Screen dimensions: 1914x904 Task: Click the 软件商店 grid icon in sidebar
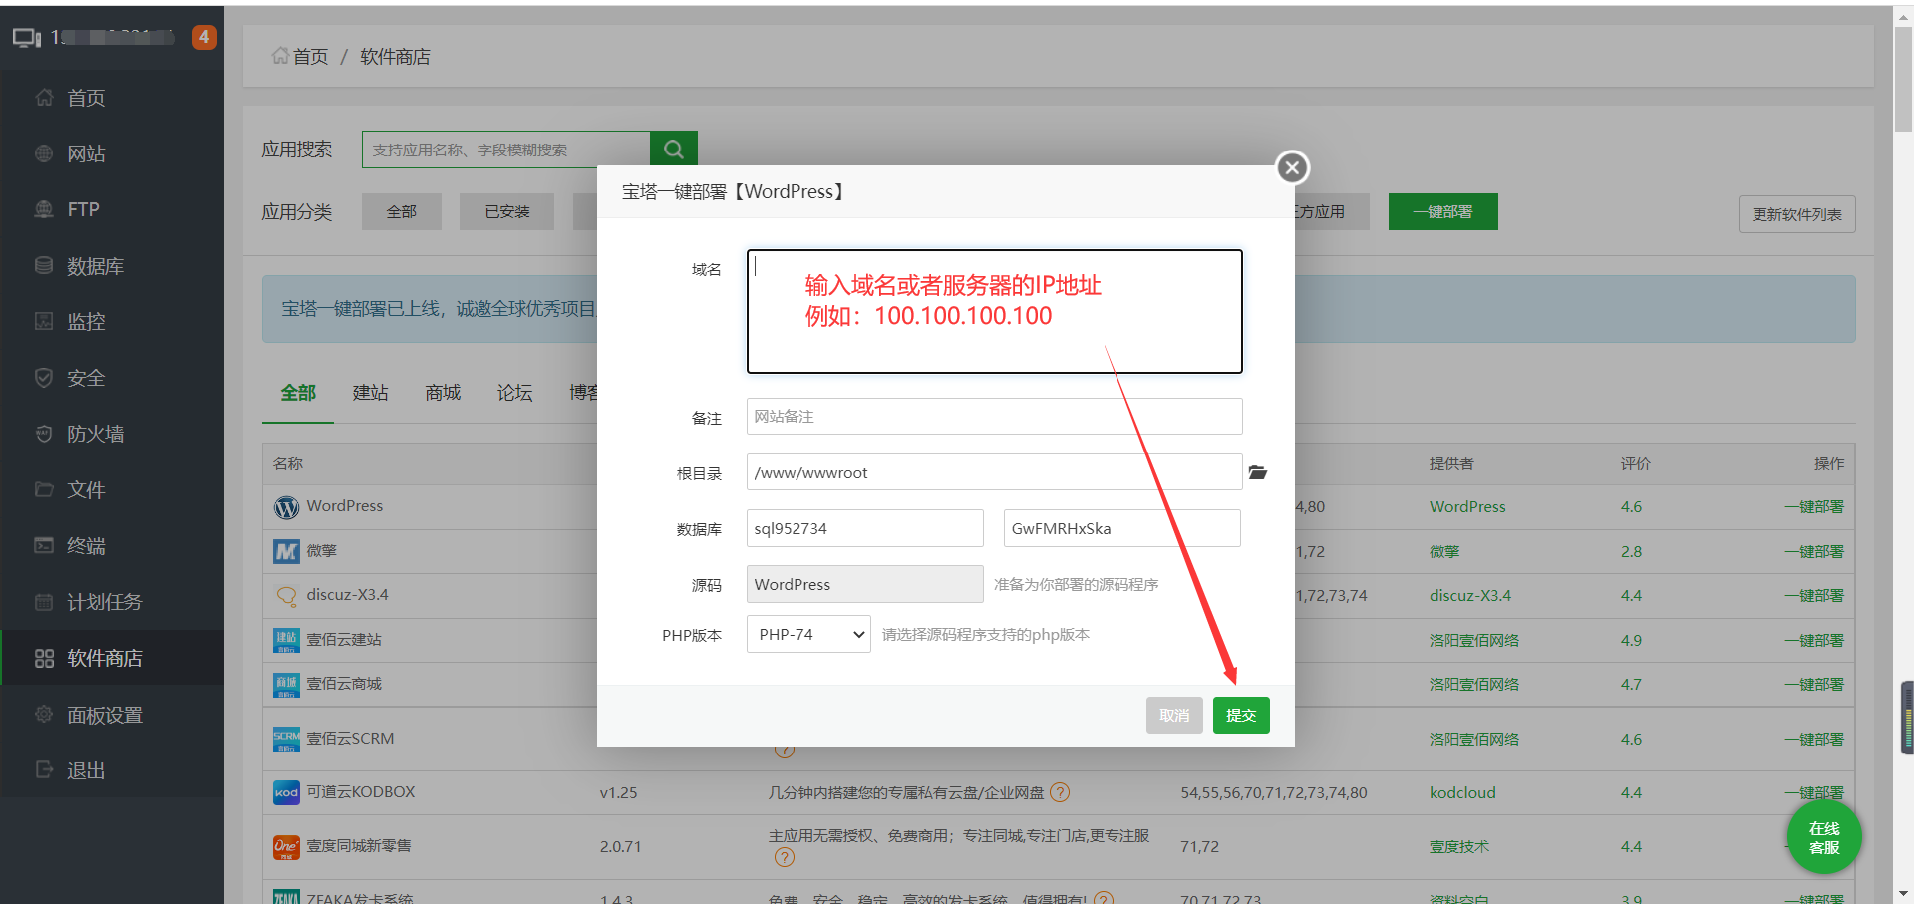coord(44,658)
